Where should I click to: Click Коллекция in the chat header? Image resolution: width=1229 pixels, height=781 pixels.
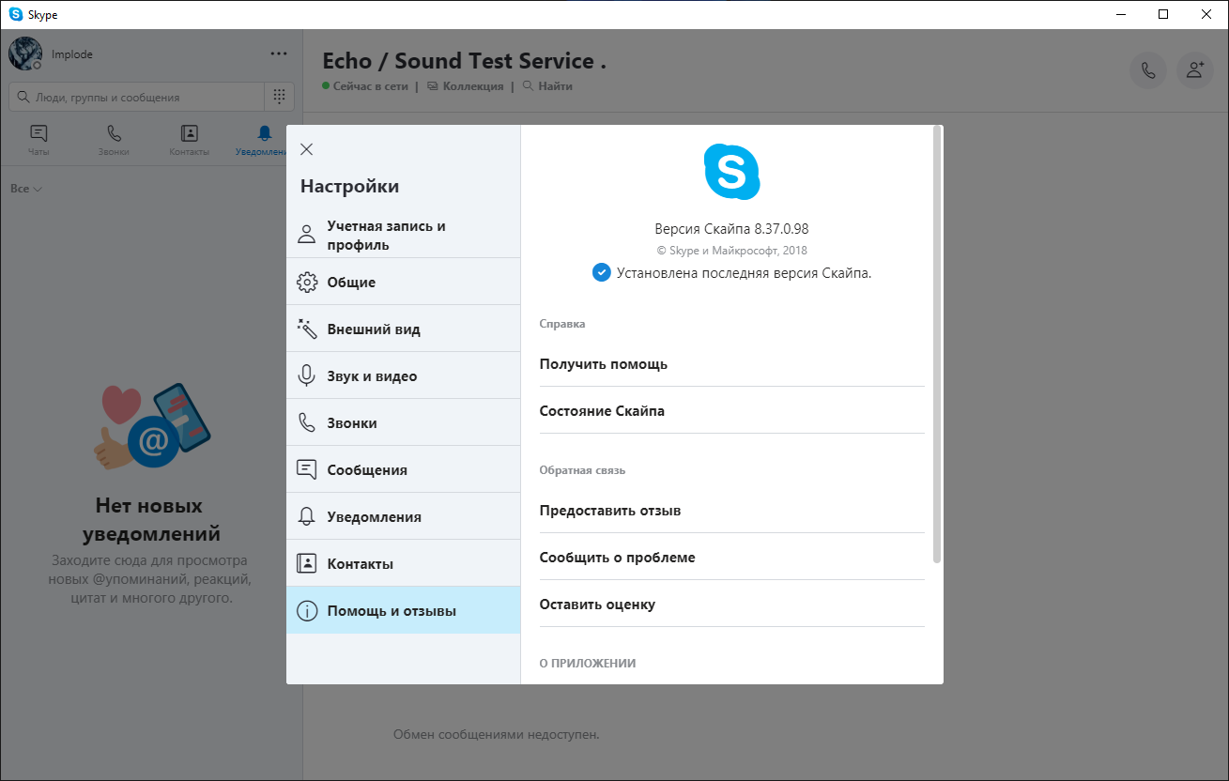466,86
